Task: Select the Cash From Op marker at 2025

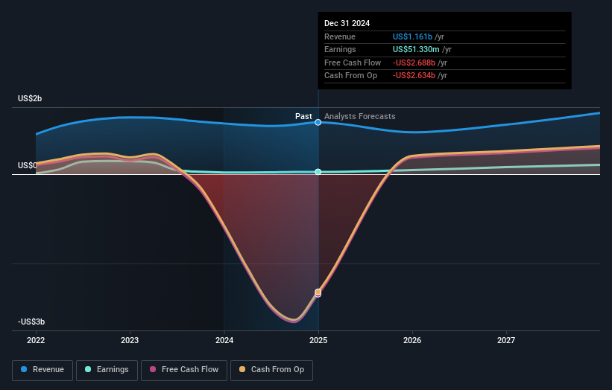Action: click(318, 292)
